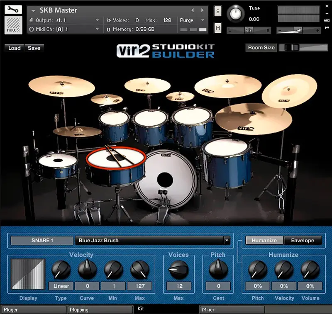Select the large right crash cymbal
This screenshot has width=332, height=314.
coord(228,86)
